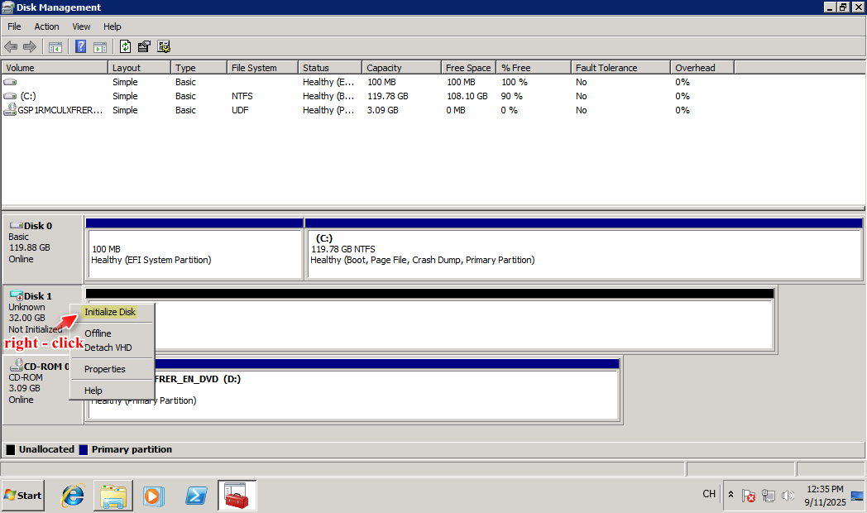The width and height of the screenshot is (867, 513).
Task: Select Detach VHD in the context menu
Action: [108, 348]
